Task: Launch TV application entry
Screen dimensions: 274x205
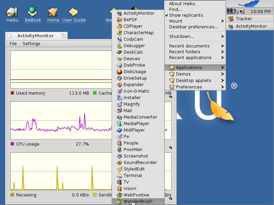Action: click(x=138, y=182)
